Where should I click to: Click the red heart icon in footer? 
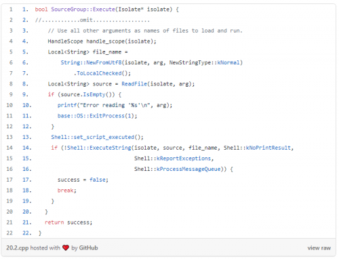[66, 247]
